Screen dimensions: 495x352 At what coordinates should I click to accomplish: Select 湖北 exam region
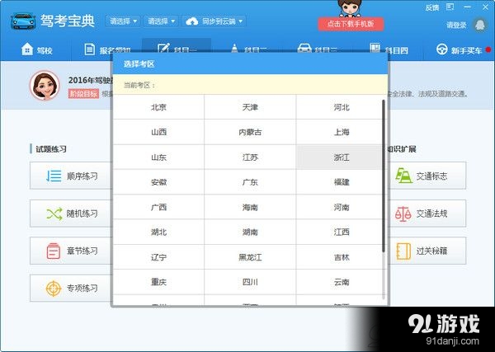pyautogui.click(x=158, y=232)
